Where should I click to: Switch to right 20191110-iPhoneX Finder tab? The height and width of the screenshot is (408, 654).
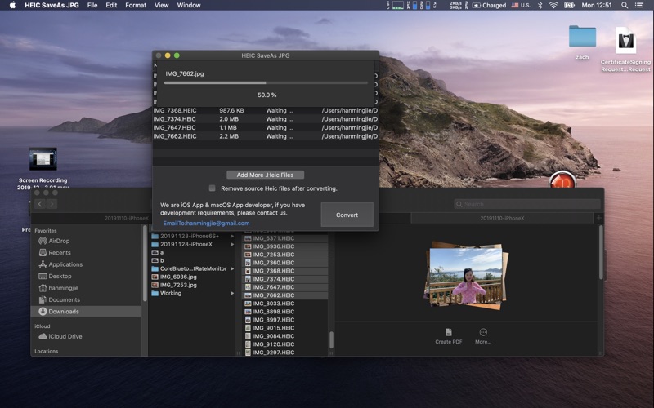(502, 218)
